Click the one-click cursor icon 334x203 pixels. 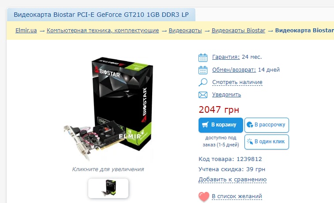tap(250, 142)
